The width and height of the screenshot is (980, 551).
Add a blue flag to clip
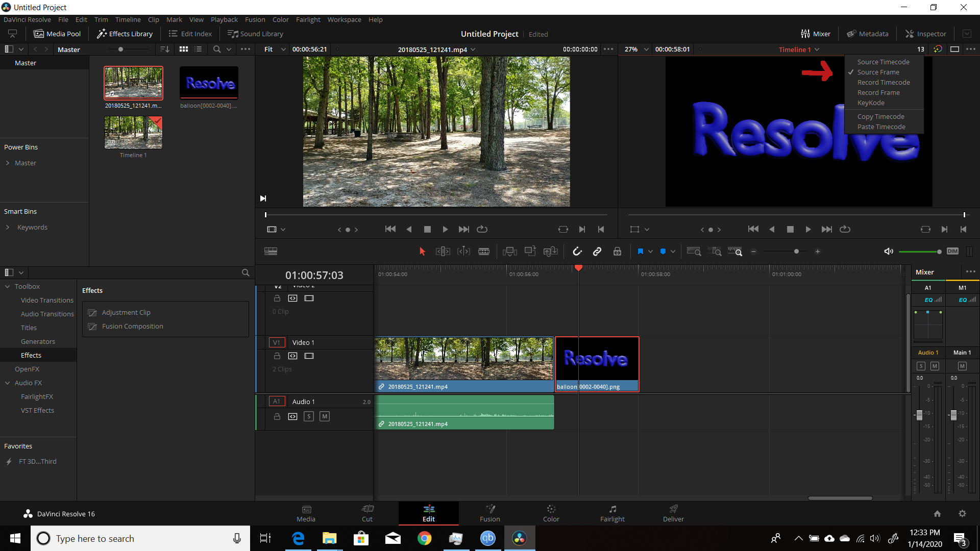coord(640,252)
